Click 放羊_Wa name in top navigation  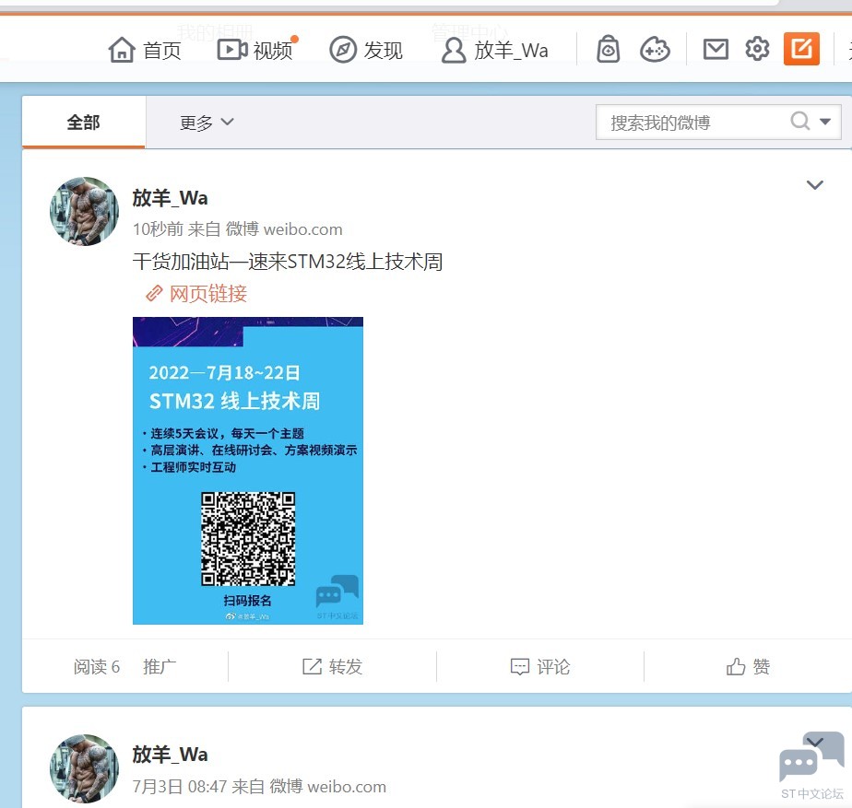[512, 51]
